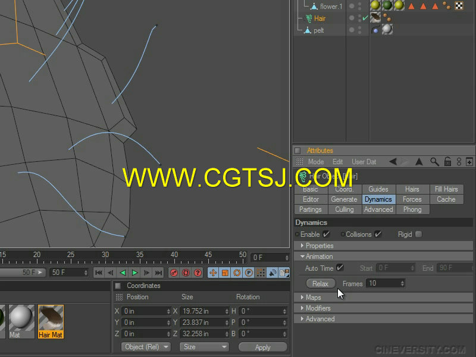Select the Mat material sphere thumbnail
The width and height of the screenshot is (476, 357).
click(x=21, y=321)
